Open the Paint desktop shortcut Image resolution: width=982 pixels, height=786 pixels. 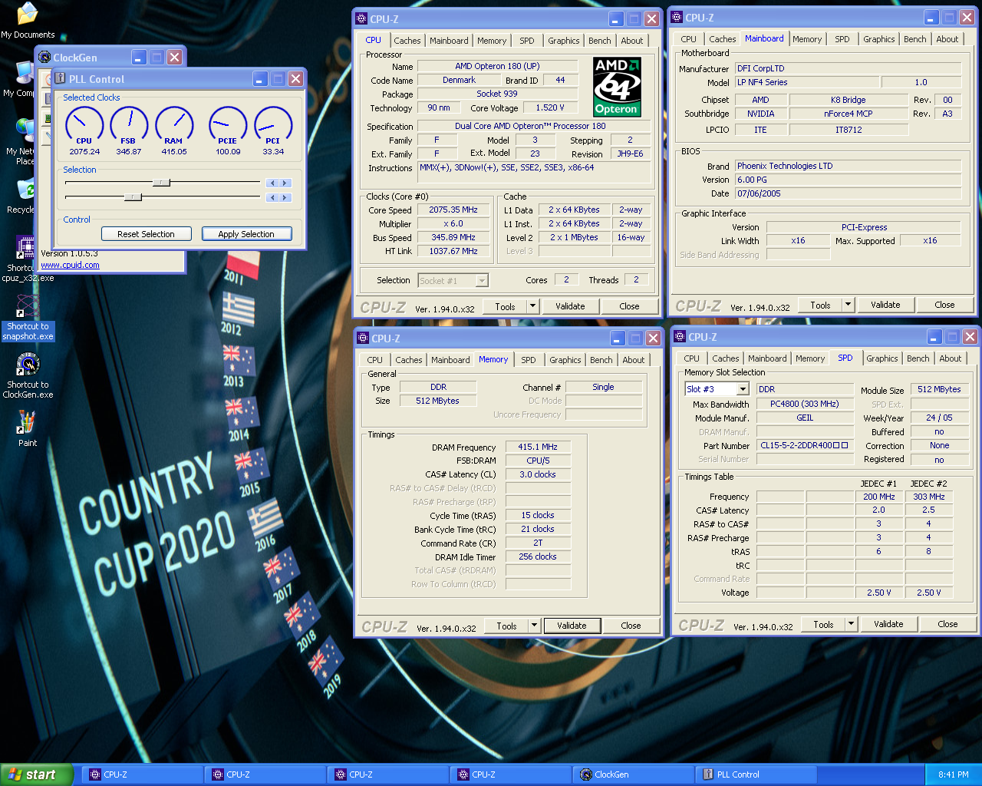point(28,428)
